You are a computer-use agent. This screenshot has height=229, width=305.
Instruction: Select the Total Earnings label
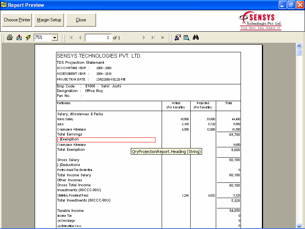pyautogui.click(x=70, y=134)
